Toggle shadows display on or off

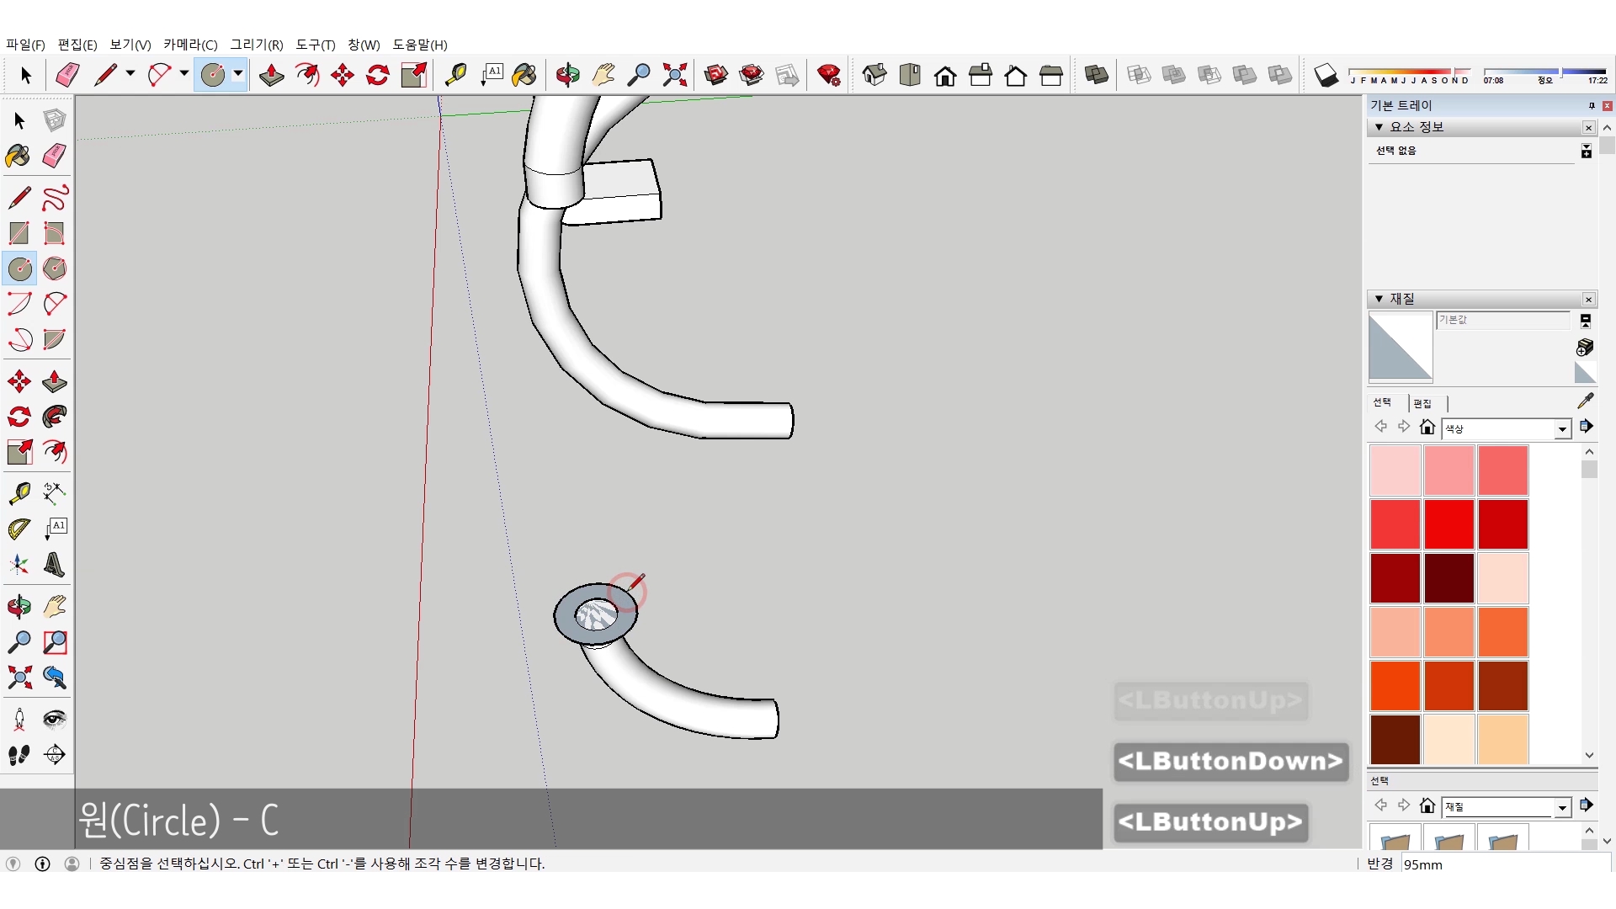click(1326, 76)
